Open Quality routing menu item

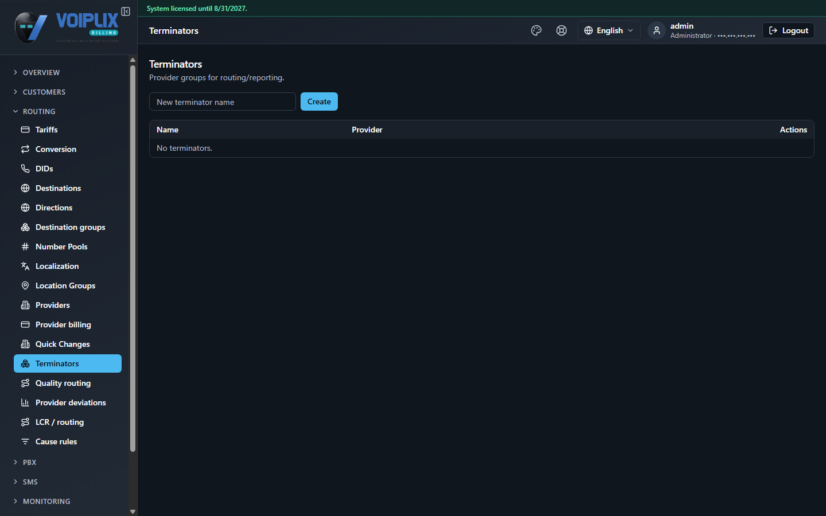click(x=68, y=383)
